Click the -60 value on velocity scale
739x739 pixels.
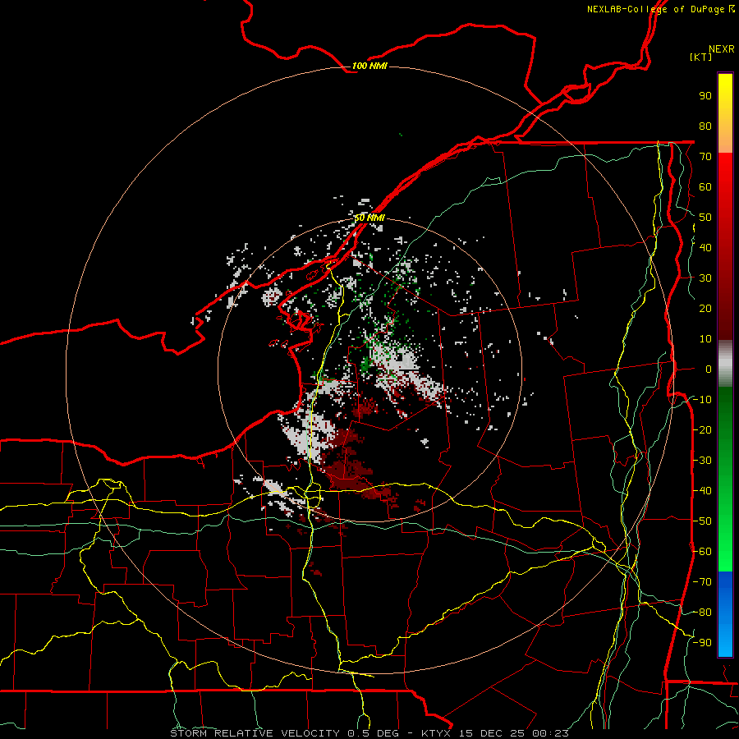click(702, 552)
